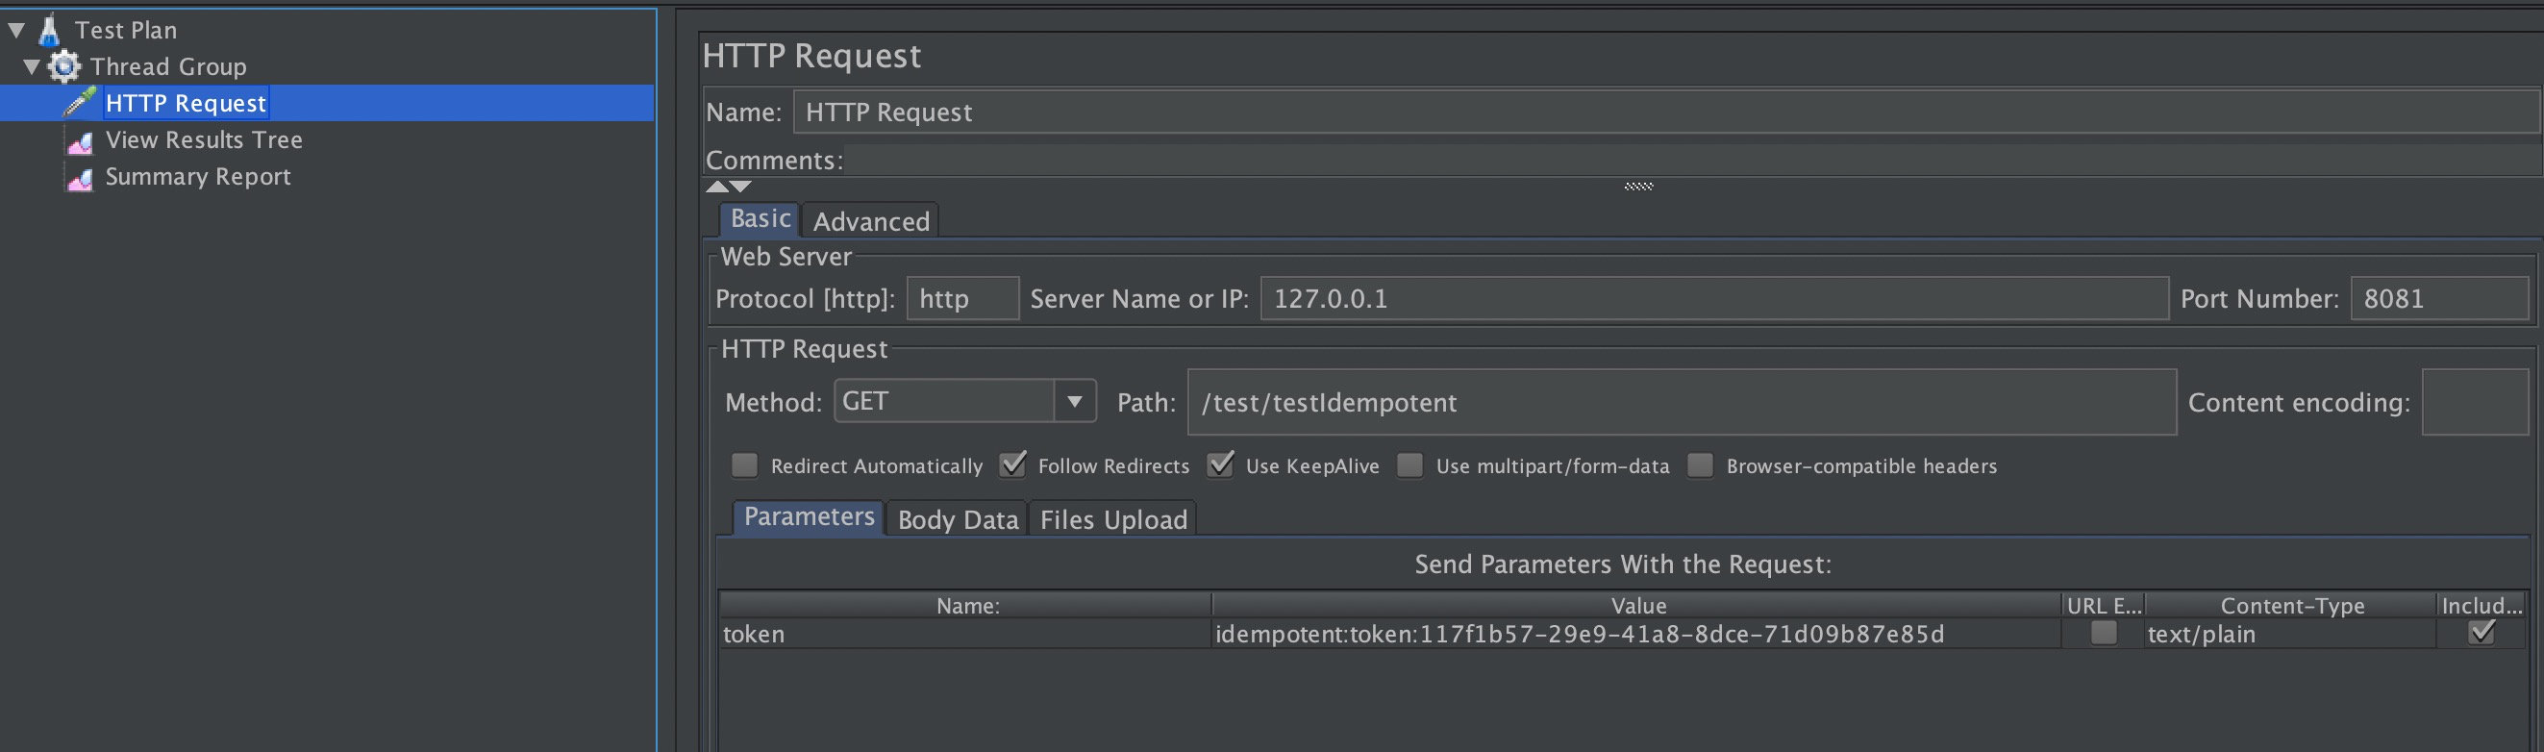Switch to the Files Upload tab
Screen dimensions: 2544x752
(1113, 520)
